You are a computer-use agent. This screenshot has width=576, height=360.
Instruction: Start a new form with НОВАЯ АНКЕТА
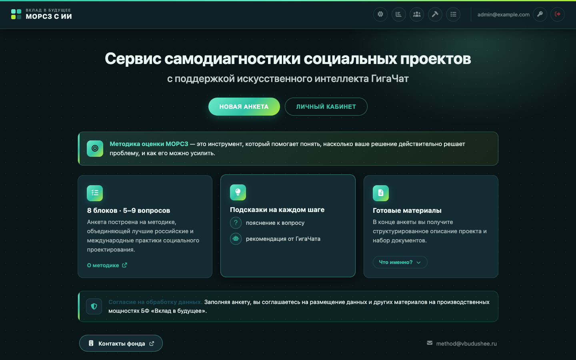[244, 107]
